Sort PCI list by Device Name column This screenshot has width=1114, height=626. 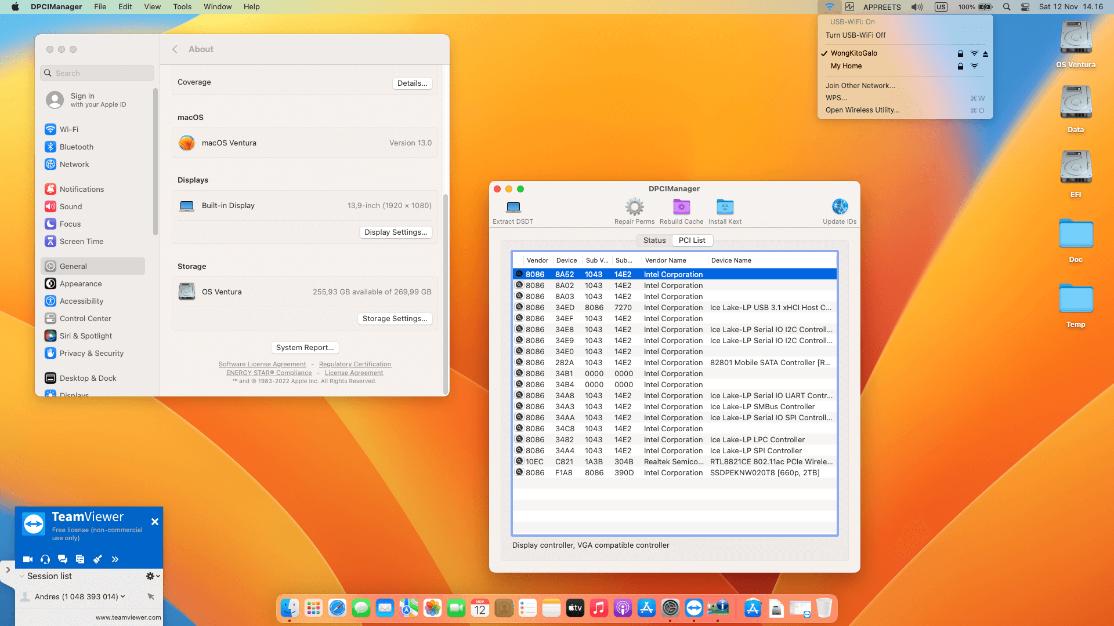(772, 261)
